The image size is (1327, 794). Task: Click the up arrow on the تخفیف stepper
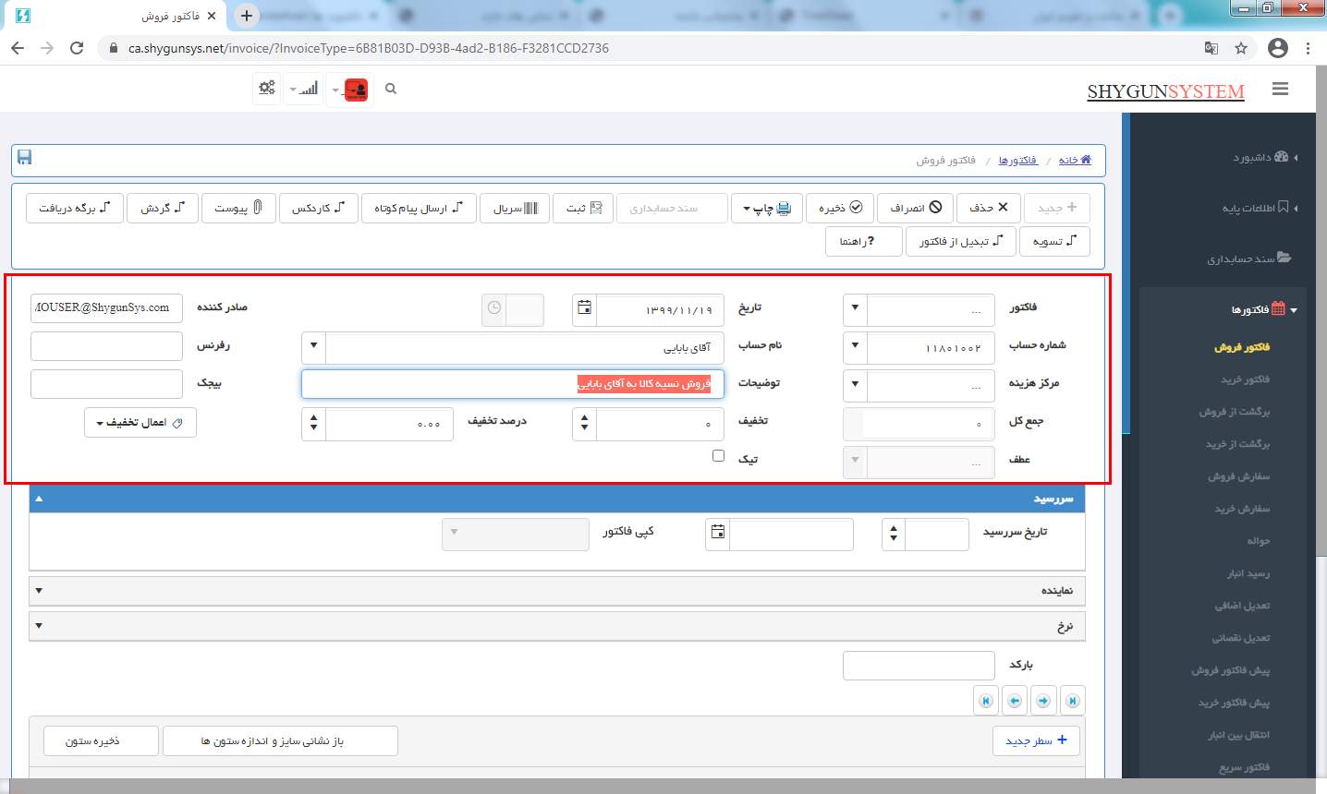coord(584,418)
